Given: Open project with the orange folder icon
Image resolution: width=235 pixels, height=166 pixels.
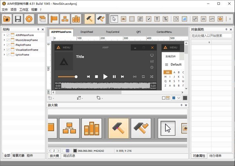Looking at the screenshot, I should click(x=7, y=19).
